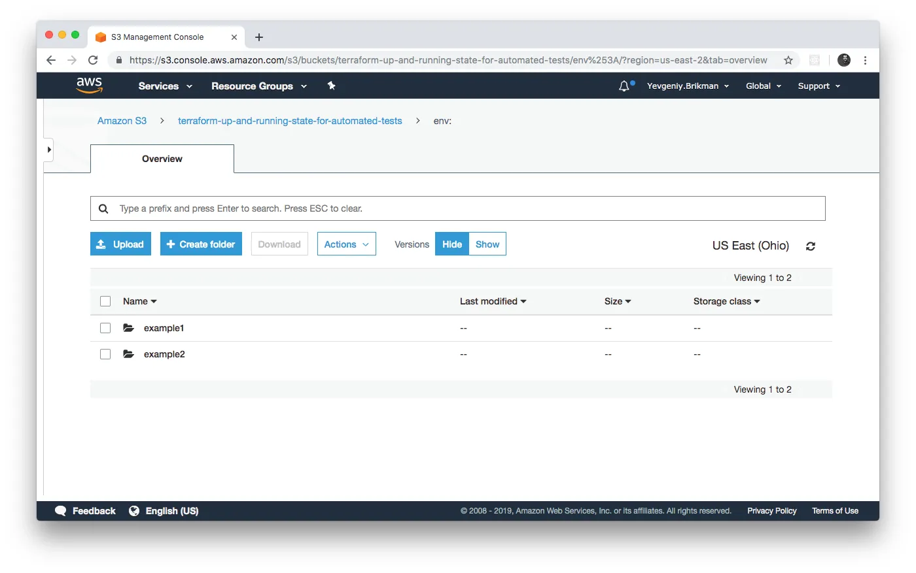Select the S3 Management Console browser tab
The image size is (916, 573).
click(166, 37)
